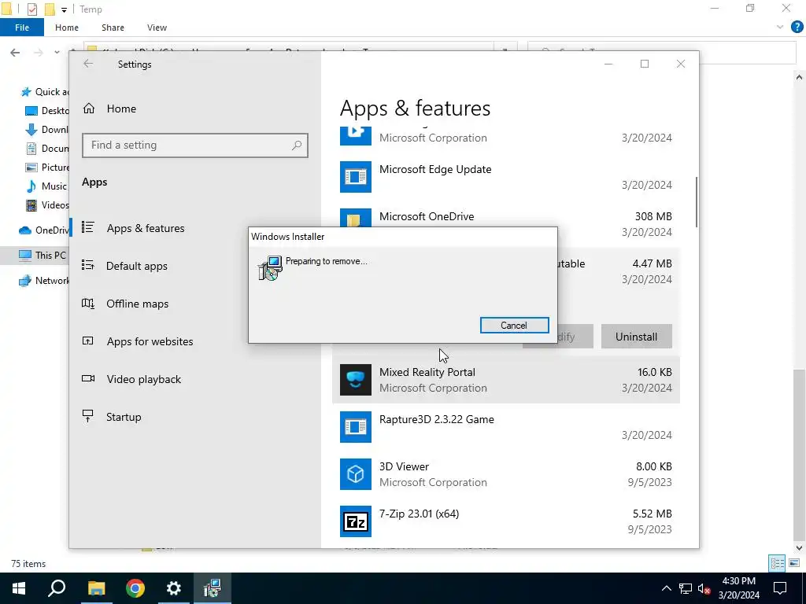
Task: Switch File Explorer to details view icon
Action: 777,563
